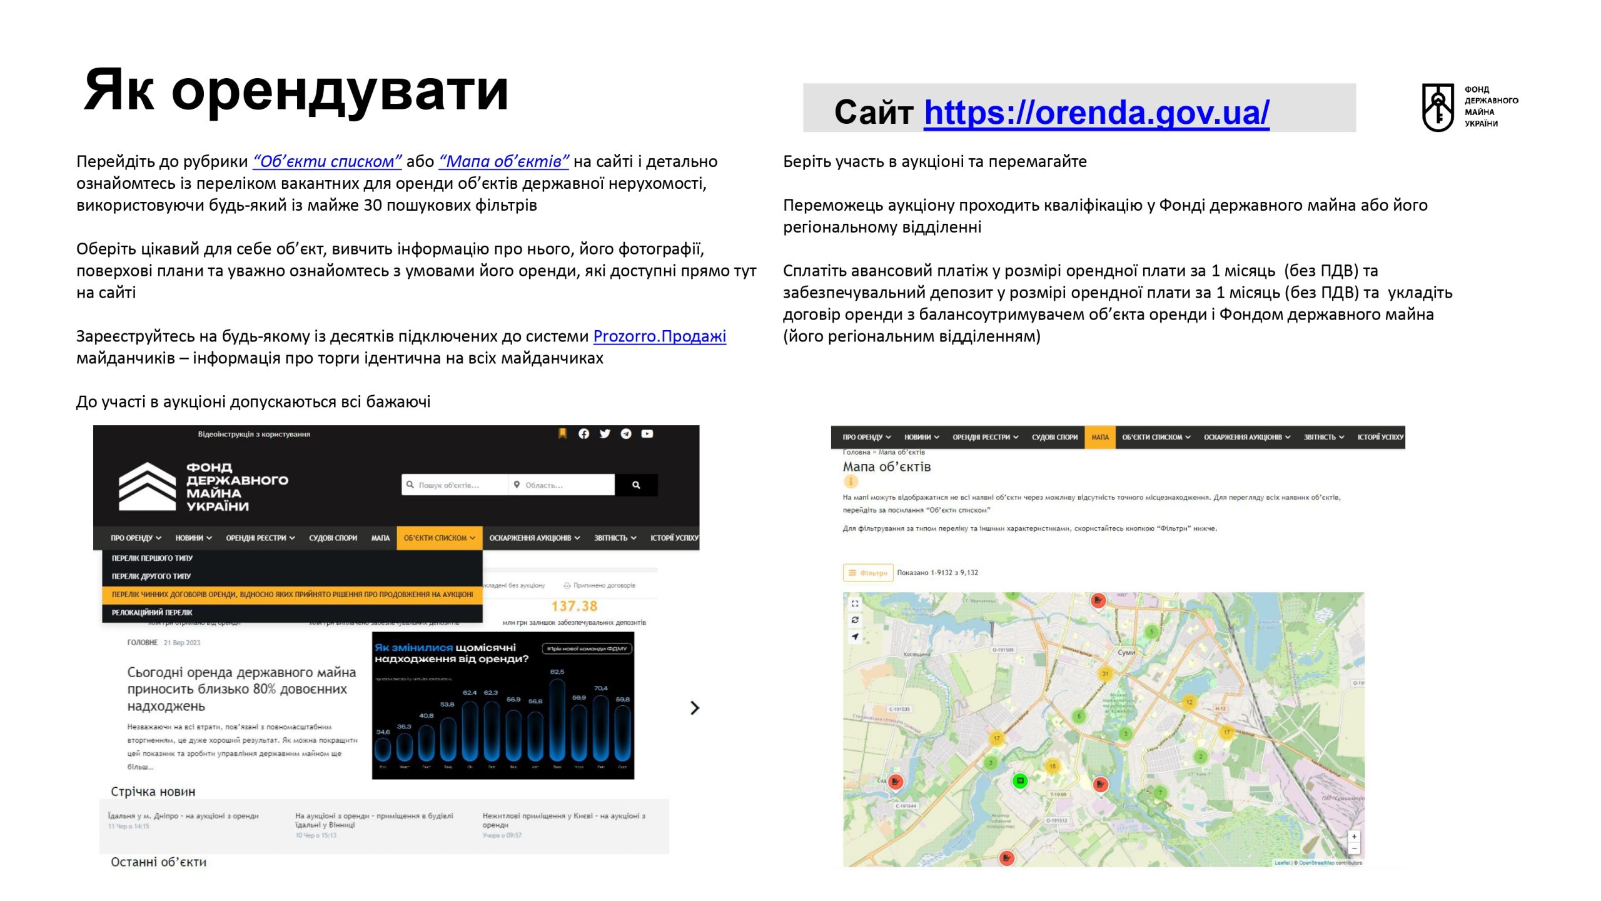1601x901 pixels.
Task: Click the orange figure 137.38
Action: coord(574,606)
